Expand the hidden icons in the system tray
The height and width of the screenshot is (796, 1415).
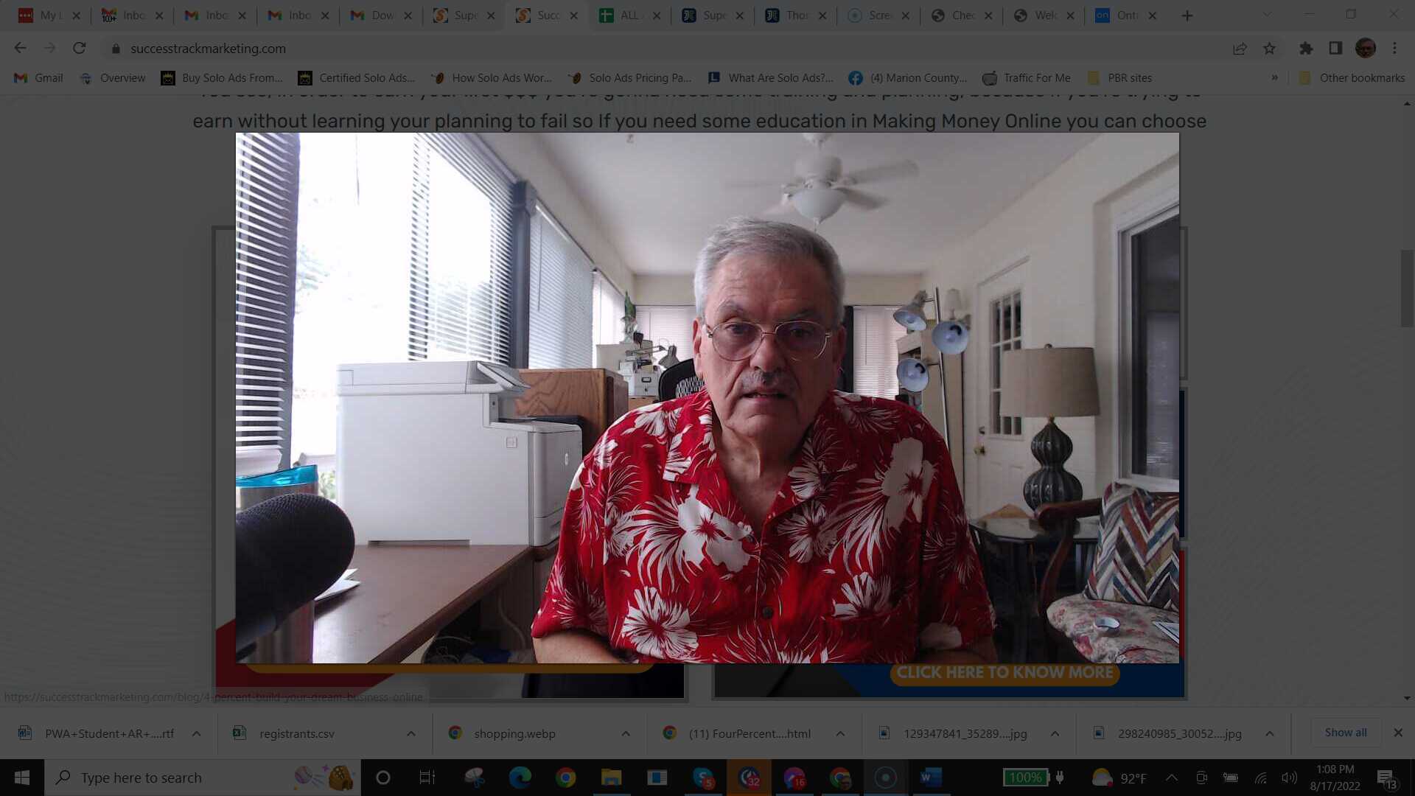tap(1171, 777)
